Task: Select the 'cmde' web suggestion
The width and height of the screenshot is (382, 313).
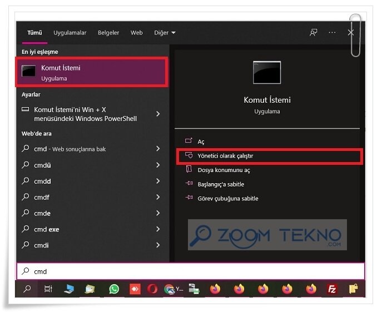Action: pyautogui.click(x=42, y=214)
